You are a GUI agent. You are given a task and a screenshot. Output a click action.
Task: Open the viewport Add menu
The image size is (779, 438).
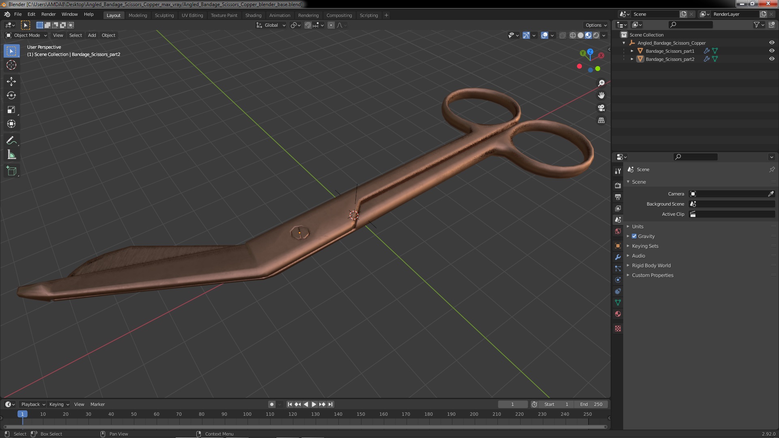(x=92, y=35)
